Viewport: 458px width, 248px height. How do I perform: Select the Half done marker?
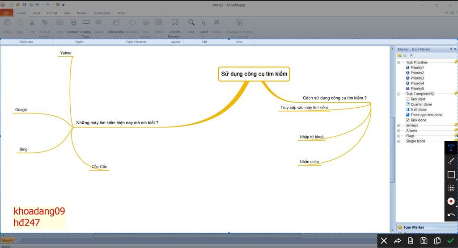[x=416, y=110]
